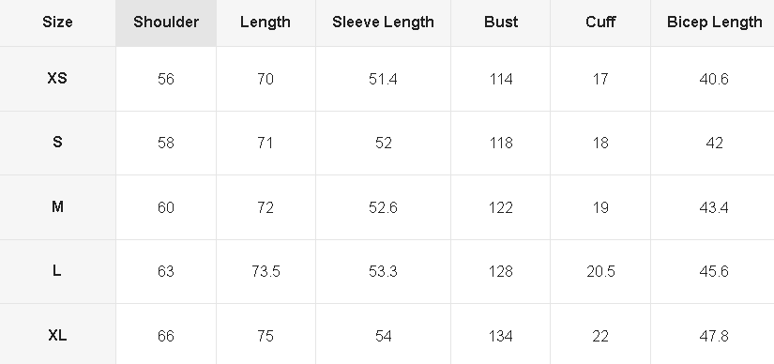Click the L cuff value 20.5

click(x=600, y=272)
